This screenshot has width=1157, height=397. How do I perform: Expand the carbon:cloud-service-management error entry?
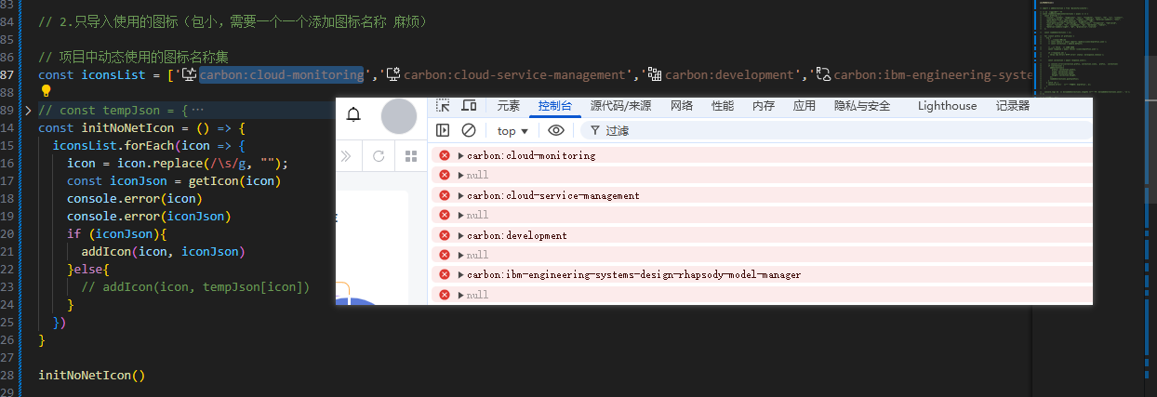[x=461, y=195]
